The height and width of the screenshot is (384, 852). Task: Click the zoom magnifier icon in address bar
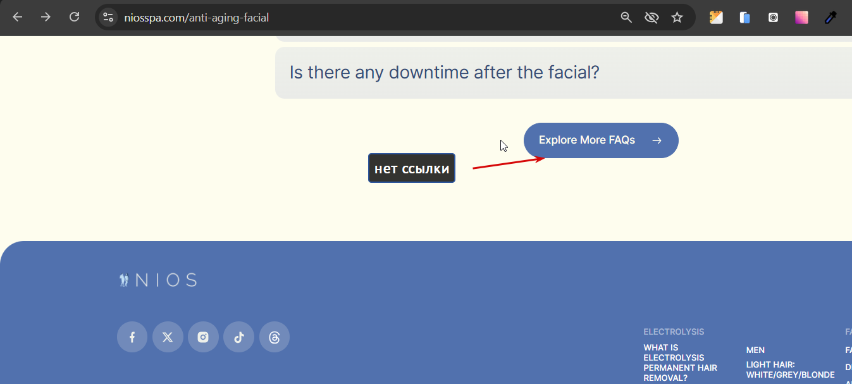(x=626, y=18)
